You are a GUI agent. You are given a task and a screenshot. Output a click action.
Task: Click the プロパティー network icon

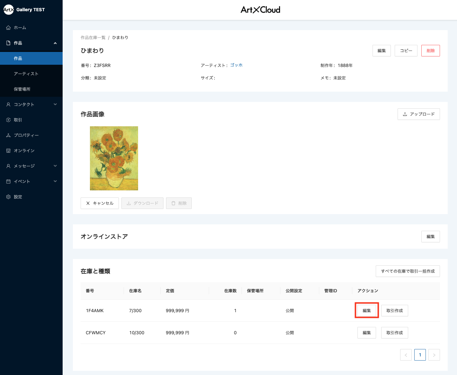(x=8, y=135)
